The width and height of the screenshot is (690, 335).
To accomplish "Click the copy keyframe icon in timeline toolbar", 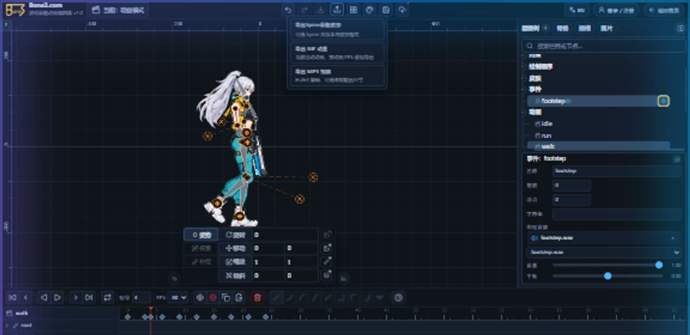I will (x=226, y=298).
